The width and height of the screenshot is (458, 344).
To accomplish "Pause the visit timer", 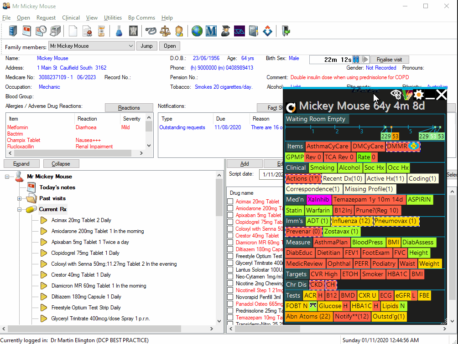I will pyautogui.click(x=356, y=60).
